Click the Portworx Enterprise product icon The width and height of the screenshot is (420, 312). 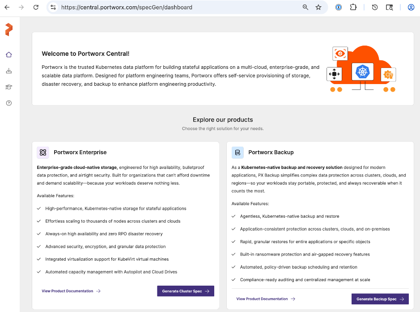tap(42, 152)
